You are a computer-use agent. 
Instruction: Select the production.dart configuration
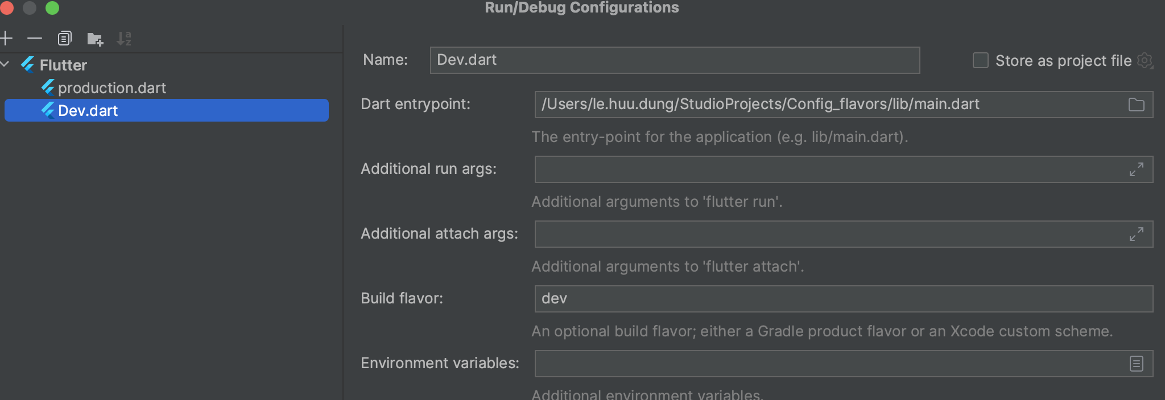click(111, 88)
